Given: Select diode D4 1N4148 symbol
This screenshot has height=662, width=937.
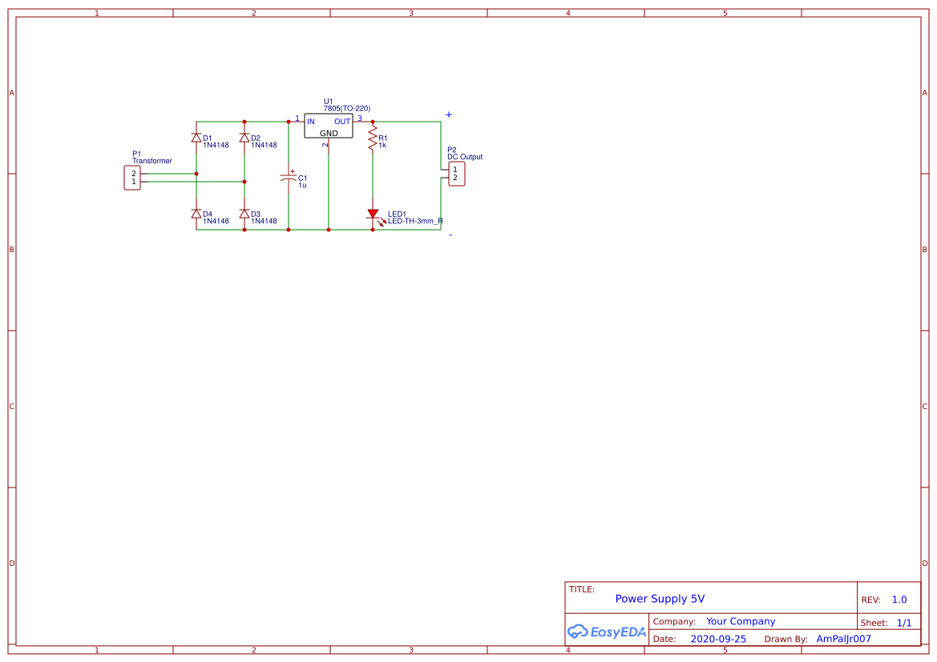Looking at the screenshot, I should tap(196, 215).
